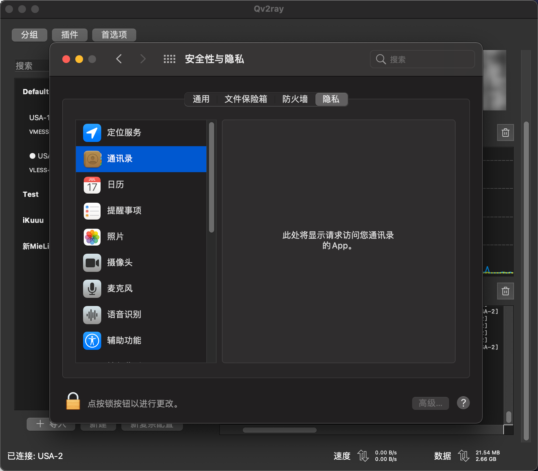Image resolution: width=538 pixels, height=471 pixels.
Task: Click the 分组 button in Qv2ray
Action: point(30,35)
